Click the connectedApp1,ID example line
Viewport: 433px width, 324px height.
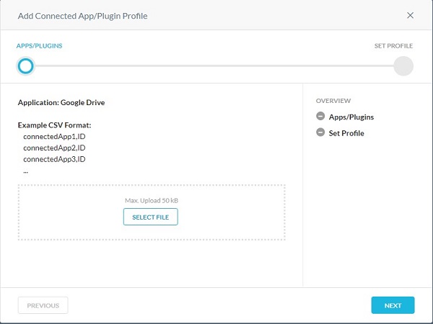coord(54,137)
